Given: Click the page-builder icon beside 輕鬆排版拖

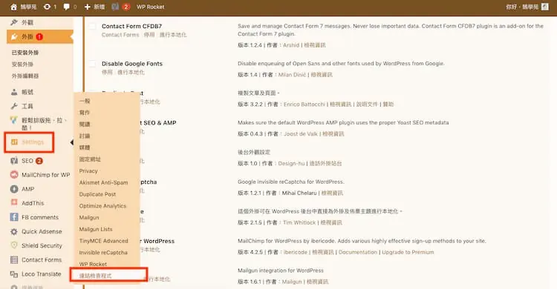Looking at the screenshot, I should click(14, 120).
